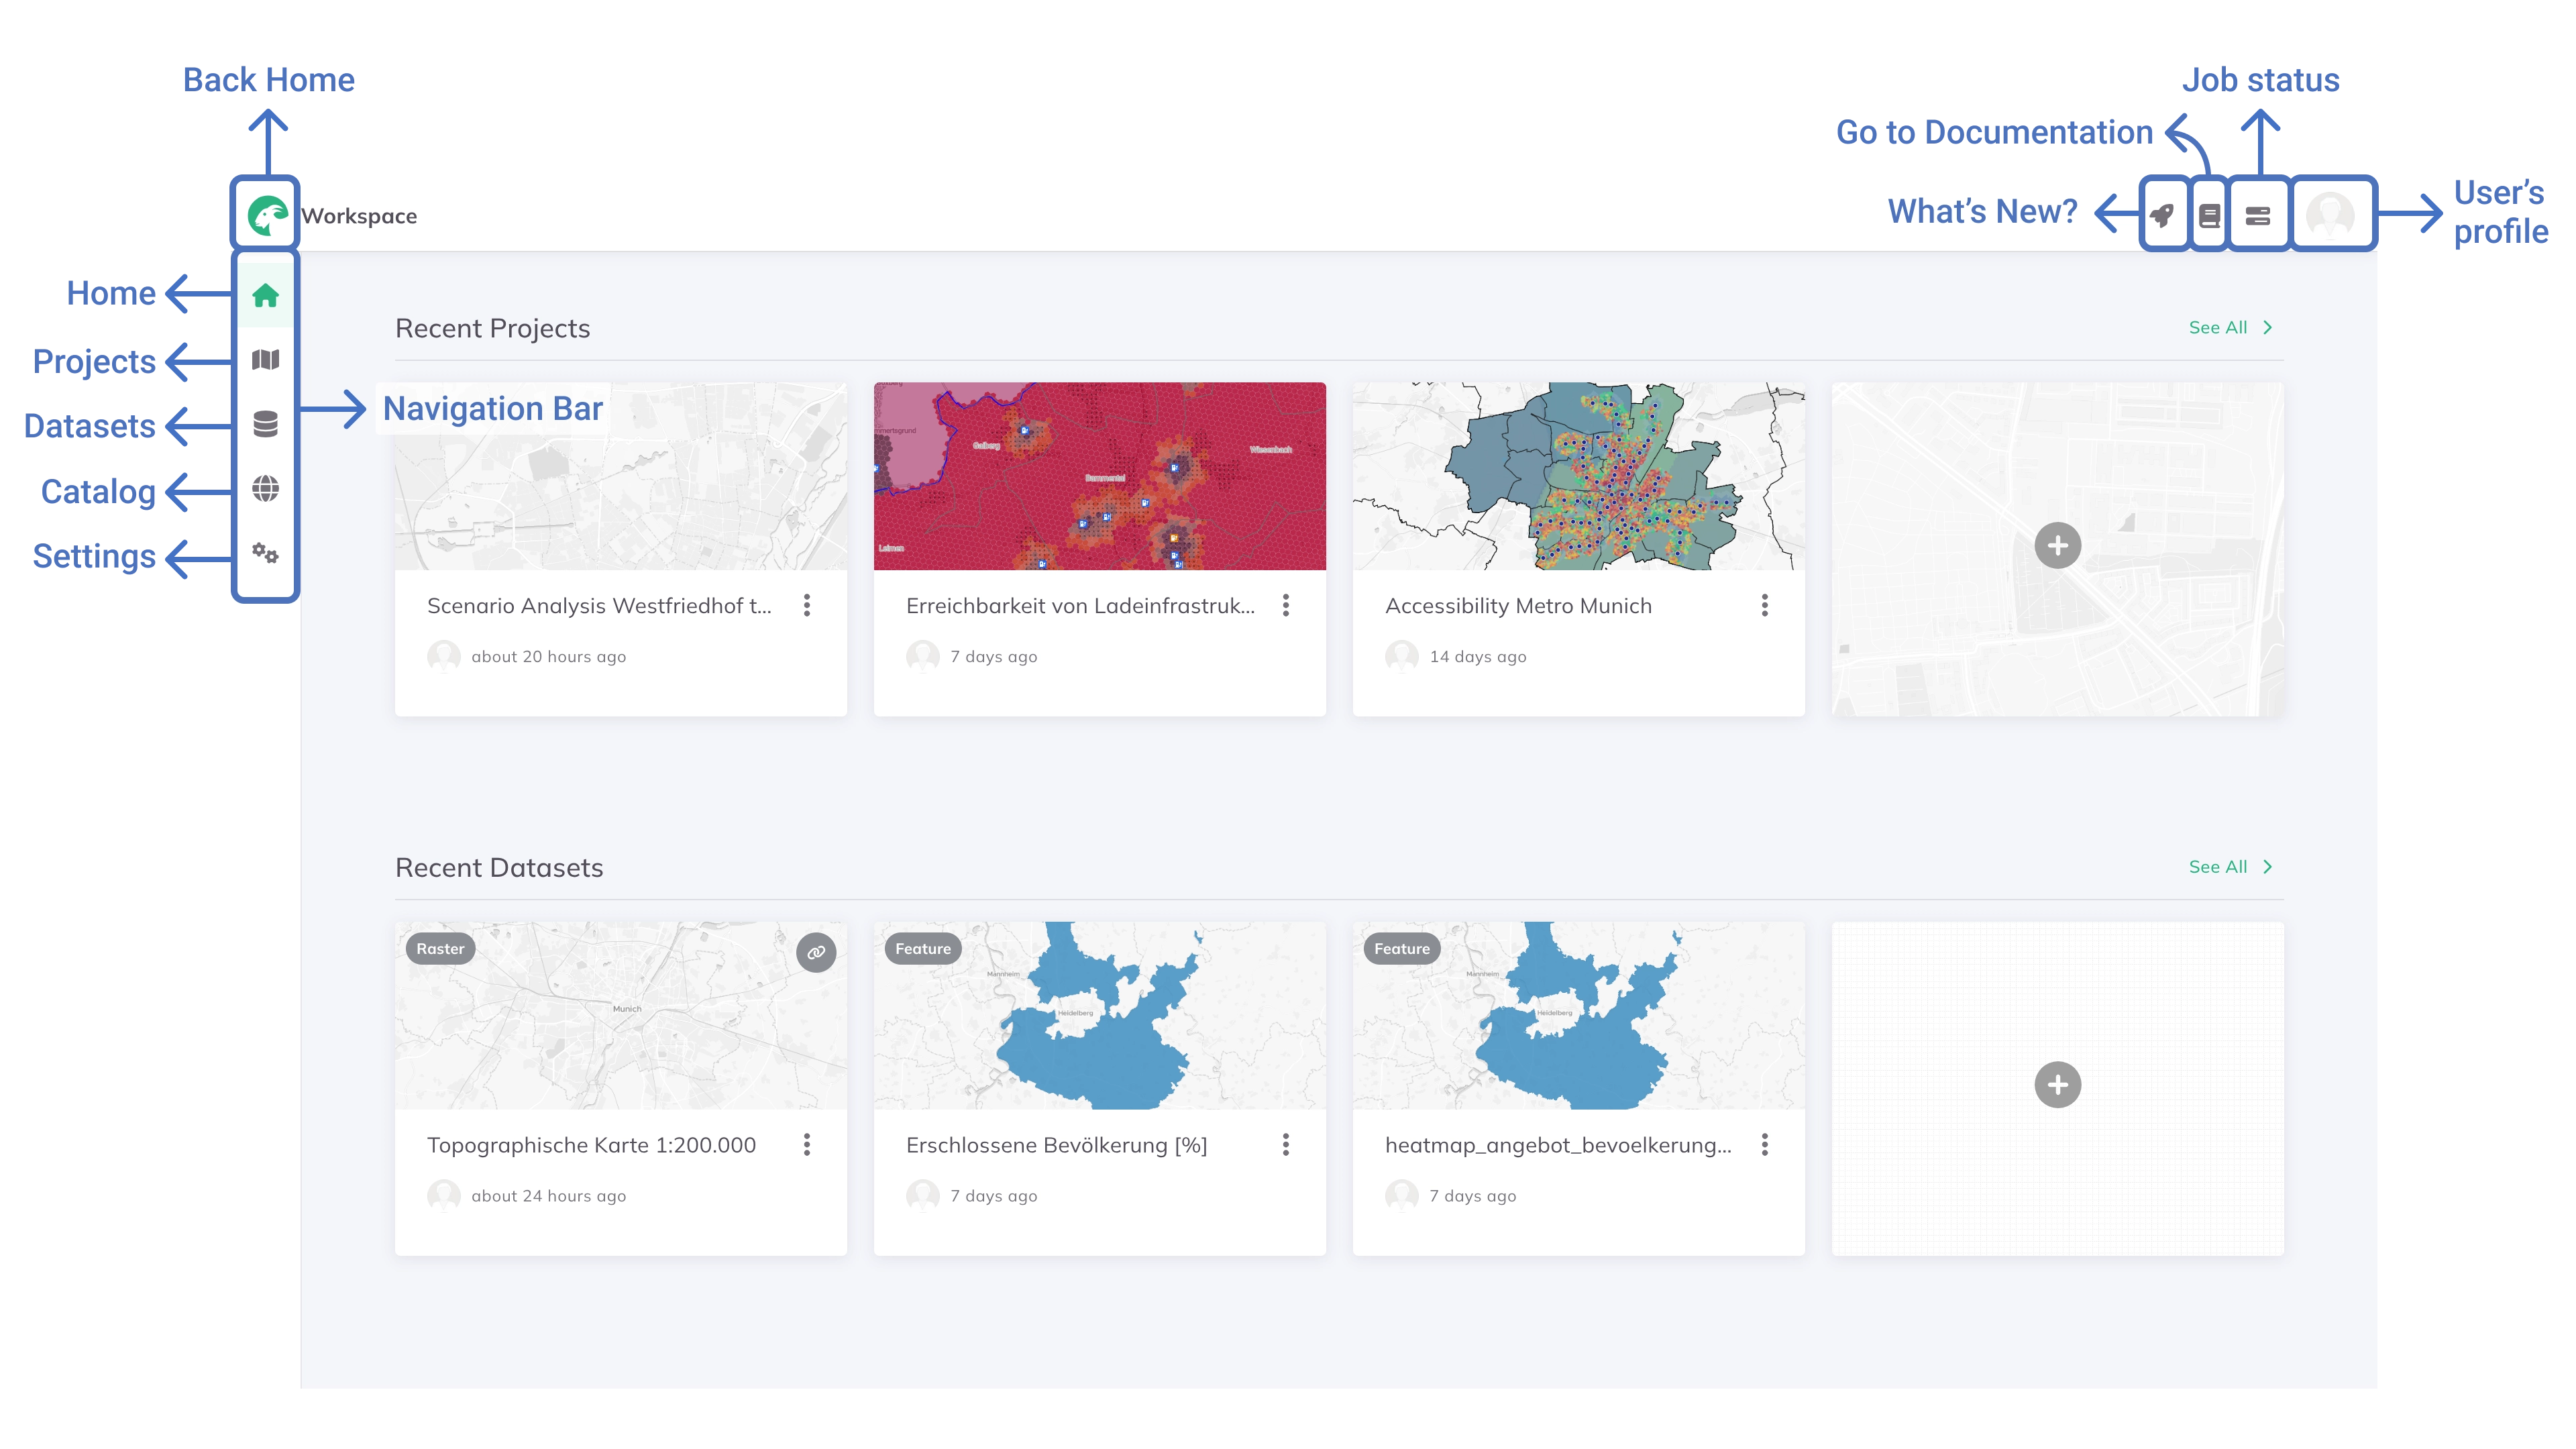Click the GOAT logo to go back home
Image resolution: width=2576 pixels, height=1449 pixels.
[x=267, y=215]
